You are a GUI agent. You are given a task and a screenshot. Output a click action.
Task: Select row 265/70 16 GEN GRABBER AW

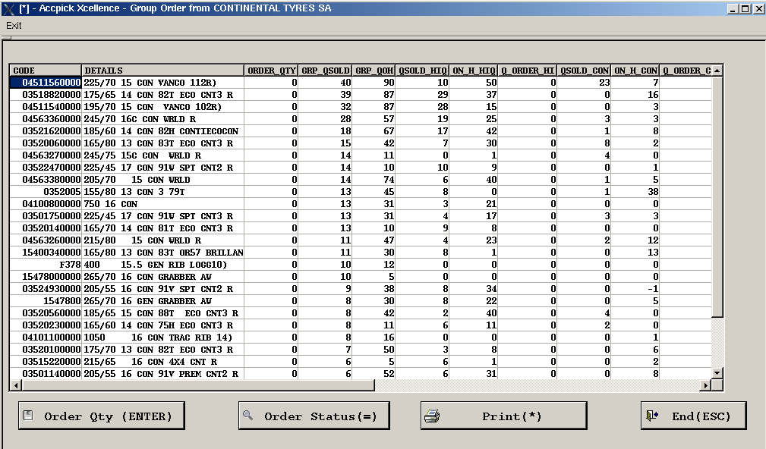point(361,301)
